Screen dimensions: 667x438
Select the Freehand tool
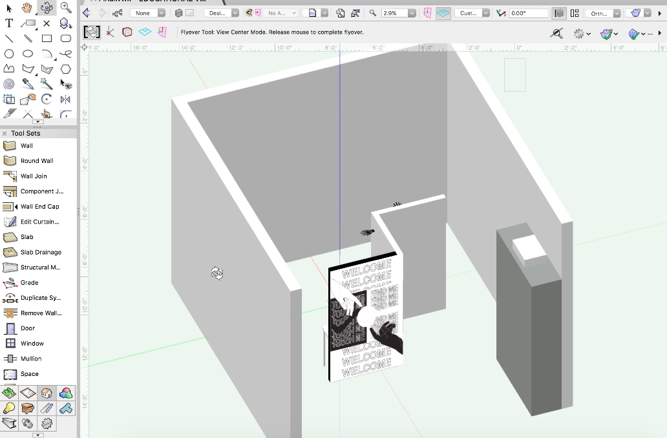pyautogui.click(x=65, y=54)
